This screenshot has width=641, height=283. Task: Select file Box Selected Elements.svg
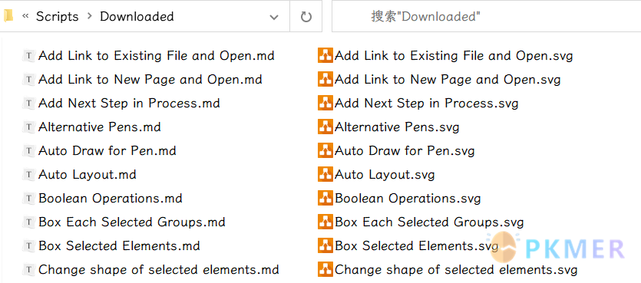click(417, 246)
